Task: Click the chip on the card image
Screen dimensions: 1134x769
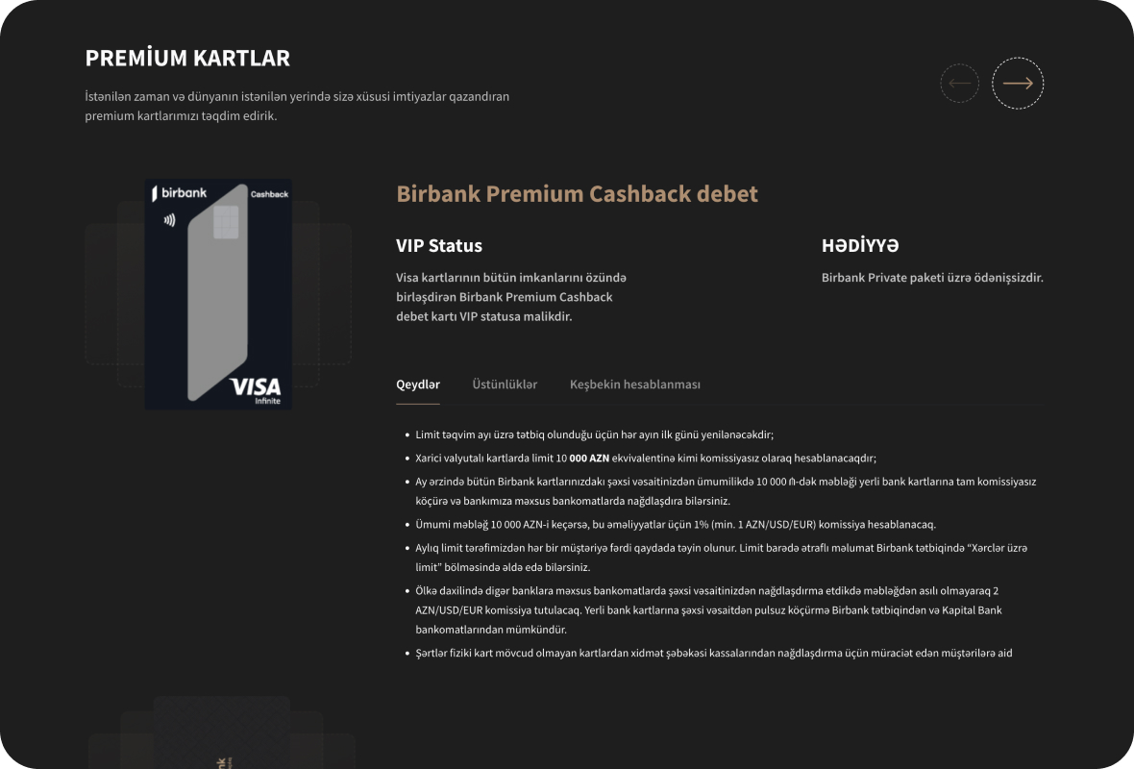Action: pos(226,223)
